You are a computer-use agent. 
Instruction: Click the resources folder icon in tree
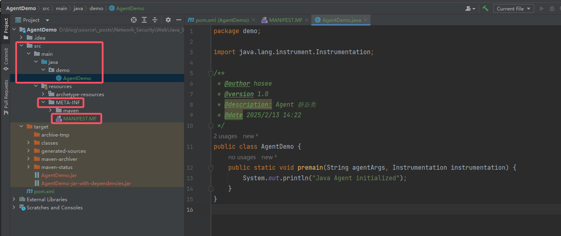(x=44, y=86)
